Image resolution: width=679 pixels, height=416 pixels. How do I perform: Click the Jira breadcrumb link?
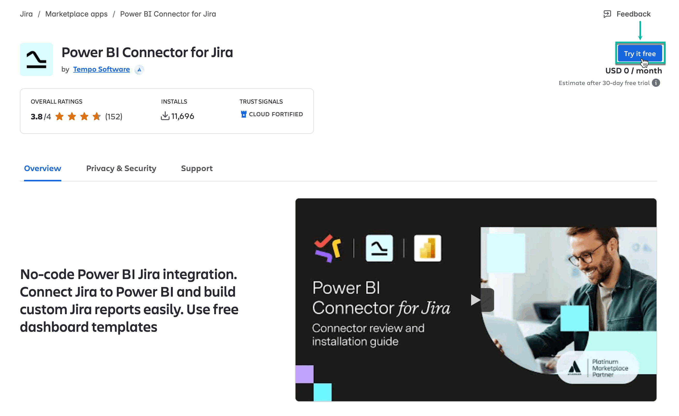pyautogui.click(x=26, y=14)
